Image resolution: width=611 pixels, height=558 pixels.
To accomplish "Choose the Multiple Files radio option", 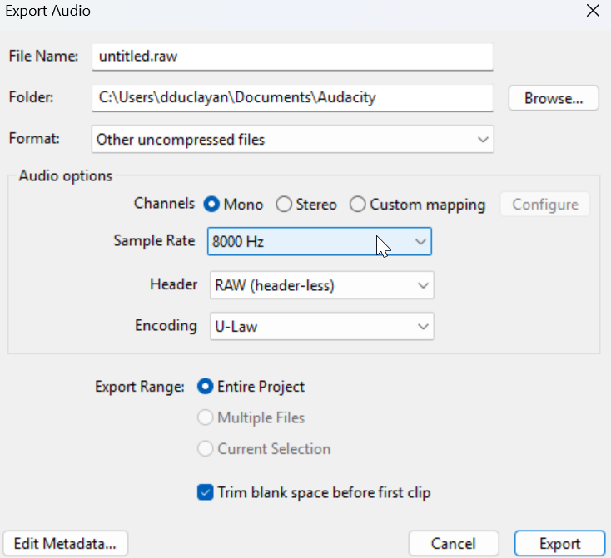I will tap(205, 417).
